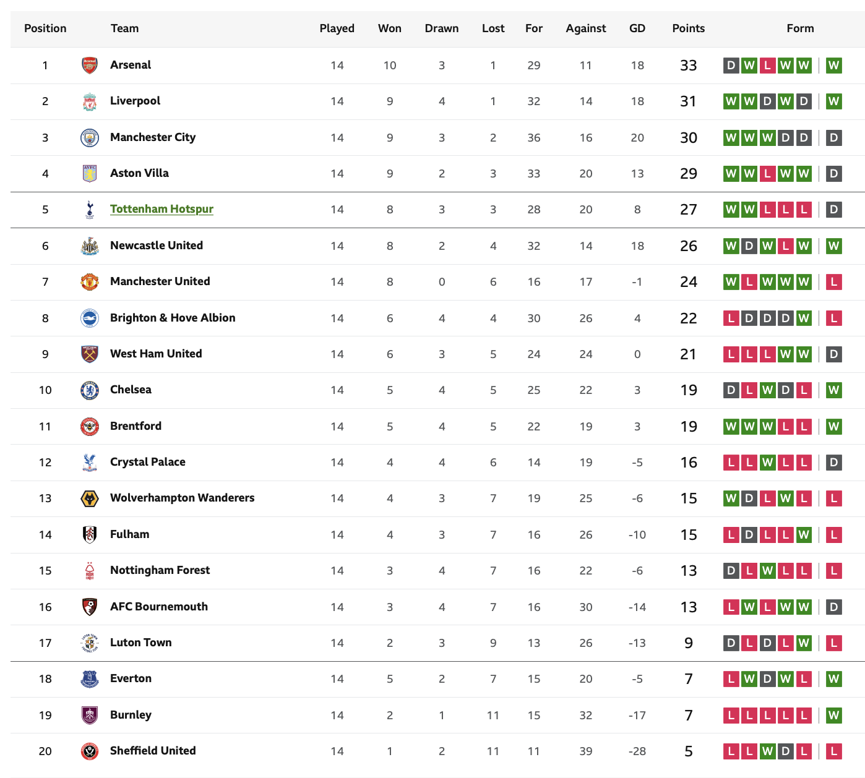Click the Everton club crest icon
Image resolution: width=865 pixels, height=778 pixels.
(90, 679)
